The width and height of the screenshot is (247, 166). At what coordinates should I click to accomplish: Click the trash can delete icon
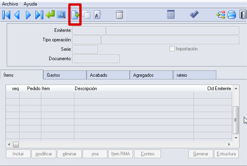[x=120, y=15]
